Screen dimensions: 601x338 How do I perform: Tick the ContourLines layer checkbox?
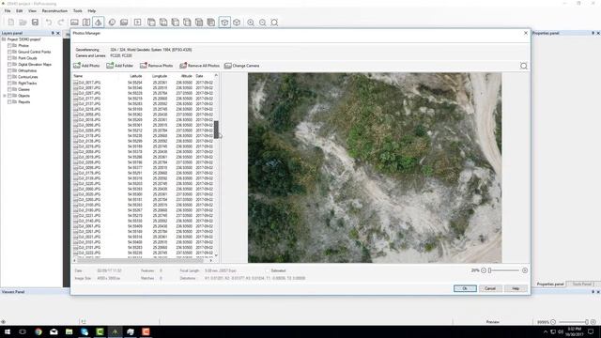[x=10, y=77]
